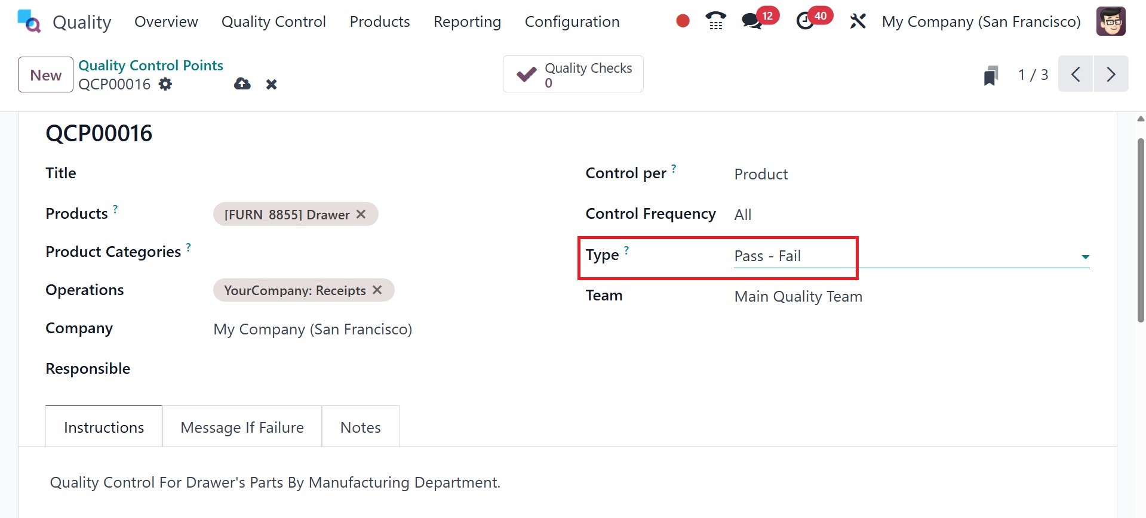Viewport: 1146px width, 518px height.
Task: Click the gear icon beside QCP00016
Action: [x=165, y=84]
